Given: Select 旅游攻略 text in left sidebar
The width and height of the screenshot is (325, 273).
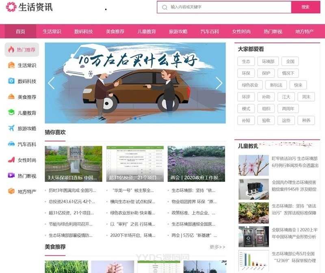Looking at the screenshot, I should click(27, 128).
